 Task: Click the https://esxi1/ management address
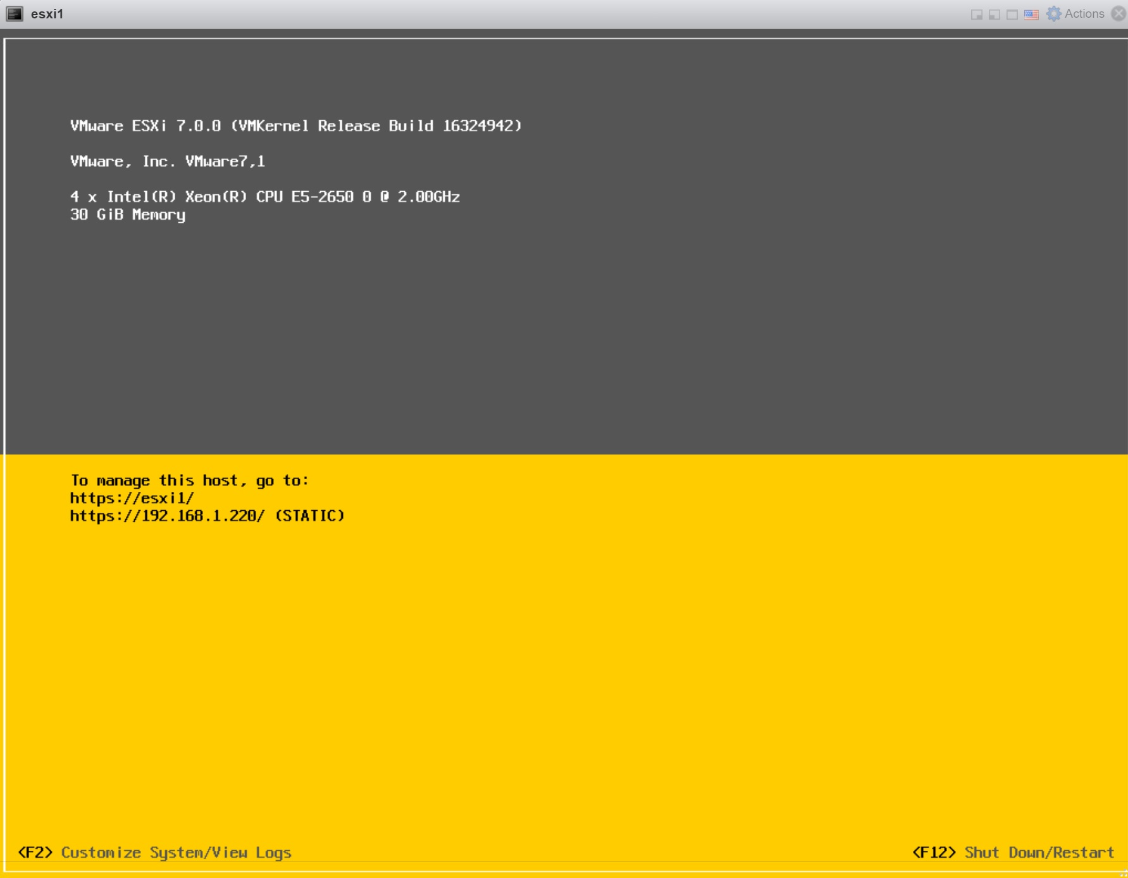coord(132,498)
